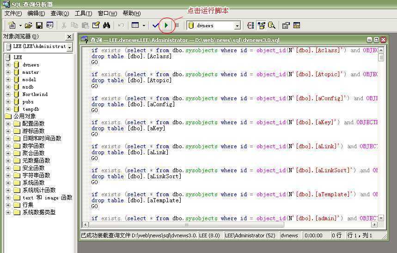
Task: Click the editor's horizontal scrollbar thumb
Action: (x=187, y=225)
